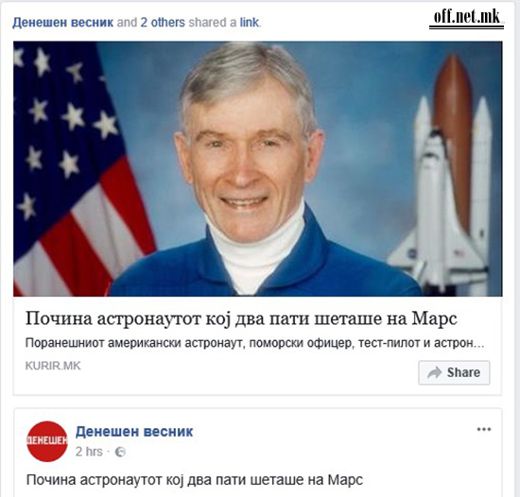Open the '2 others' sharers list

pyautogui.click(x=163, y=23)
